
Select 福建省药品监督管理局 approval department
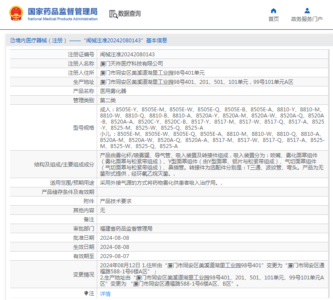(126, 228)
